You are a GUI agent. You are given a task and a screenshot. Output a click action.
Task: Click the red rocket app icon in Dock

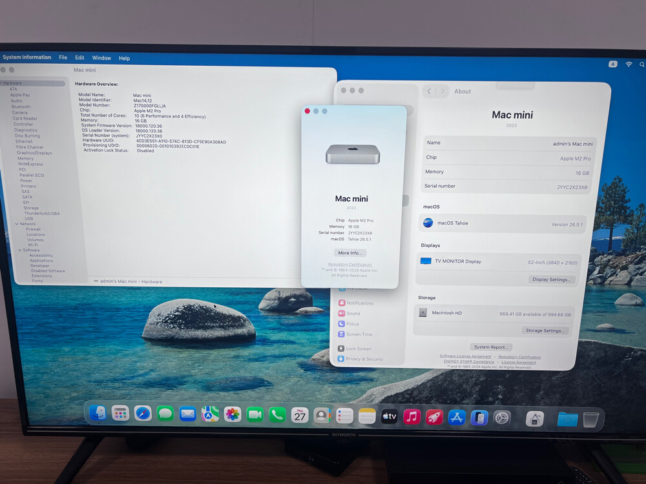(x=434, y=418)
